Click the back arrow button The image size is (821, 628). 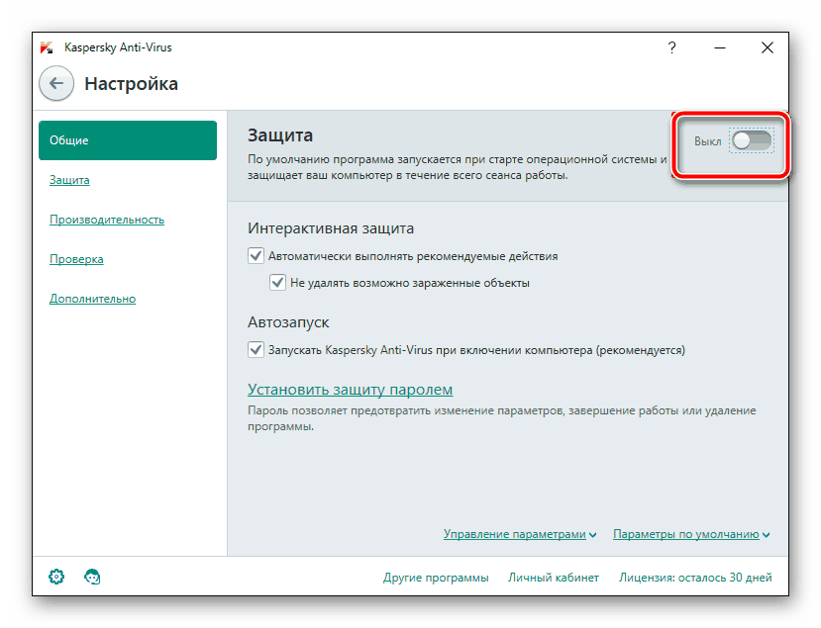[x=56, y=84]
